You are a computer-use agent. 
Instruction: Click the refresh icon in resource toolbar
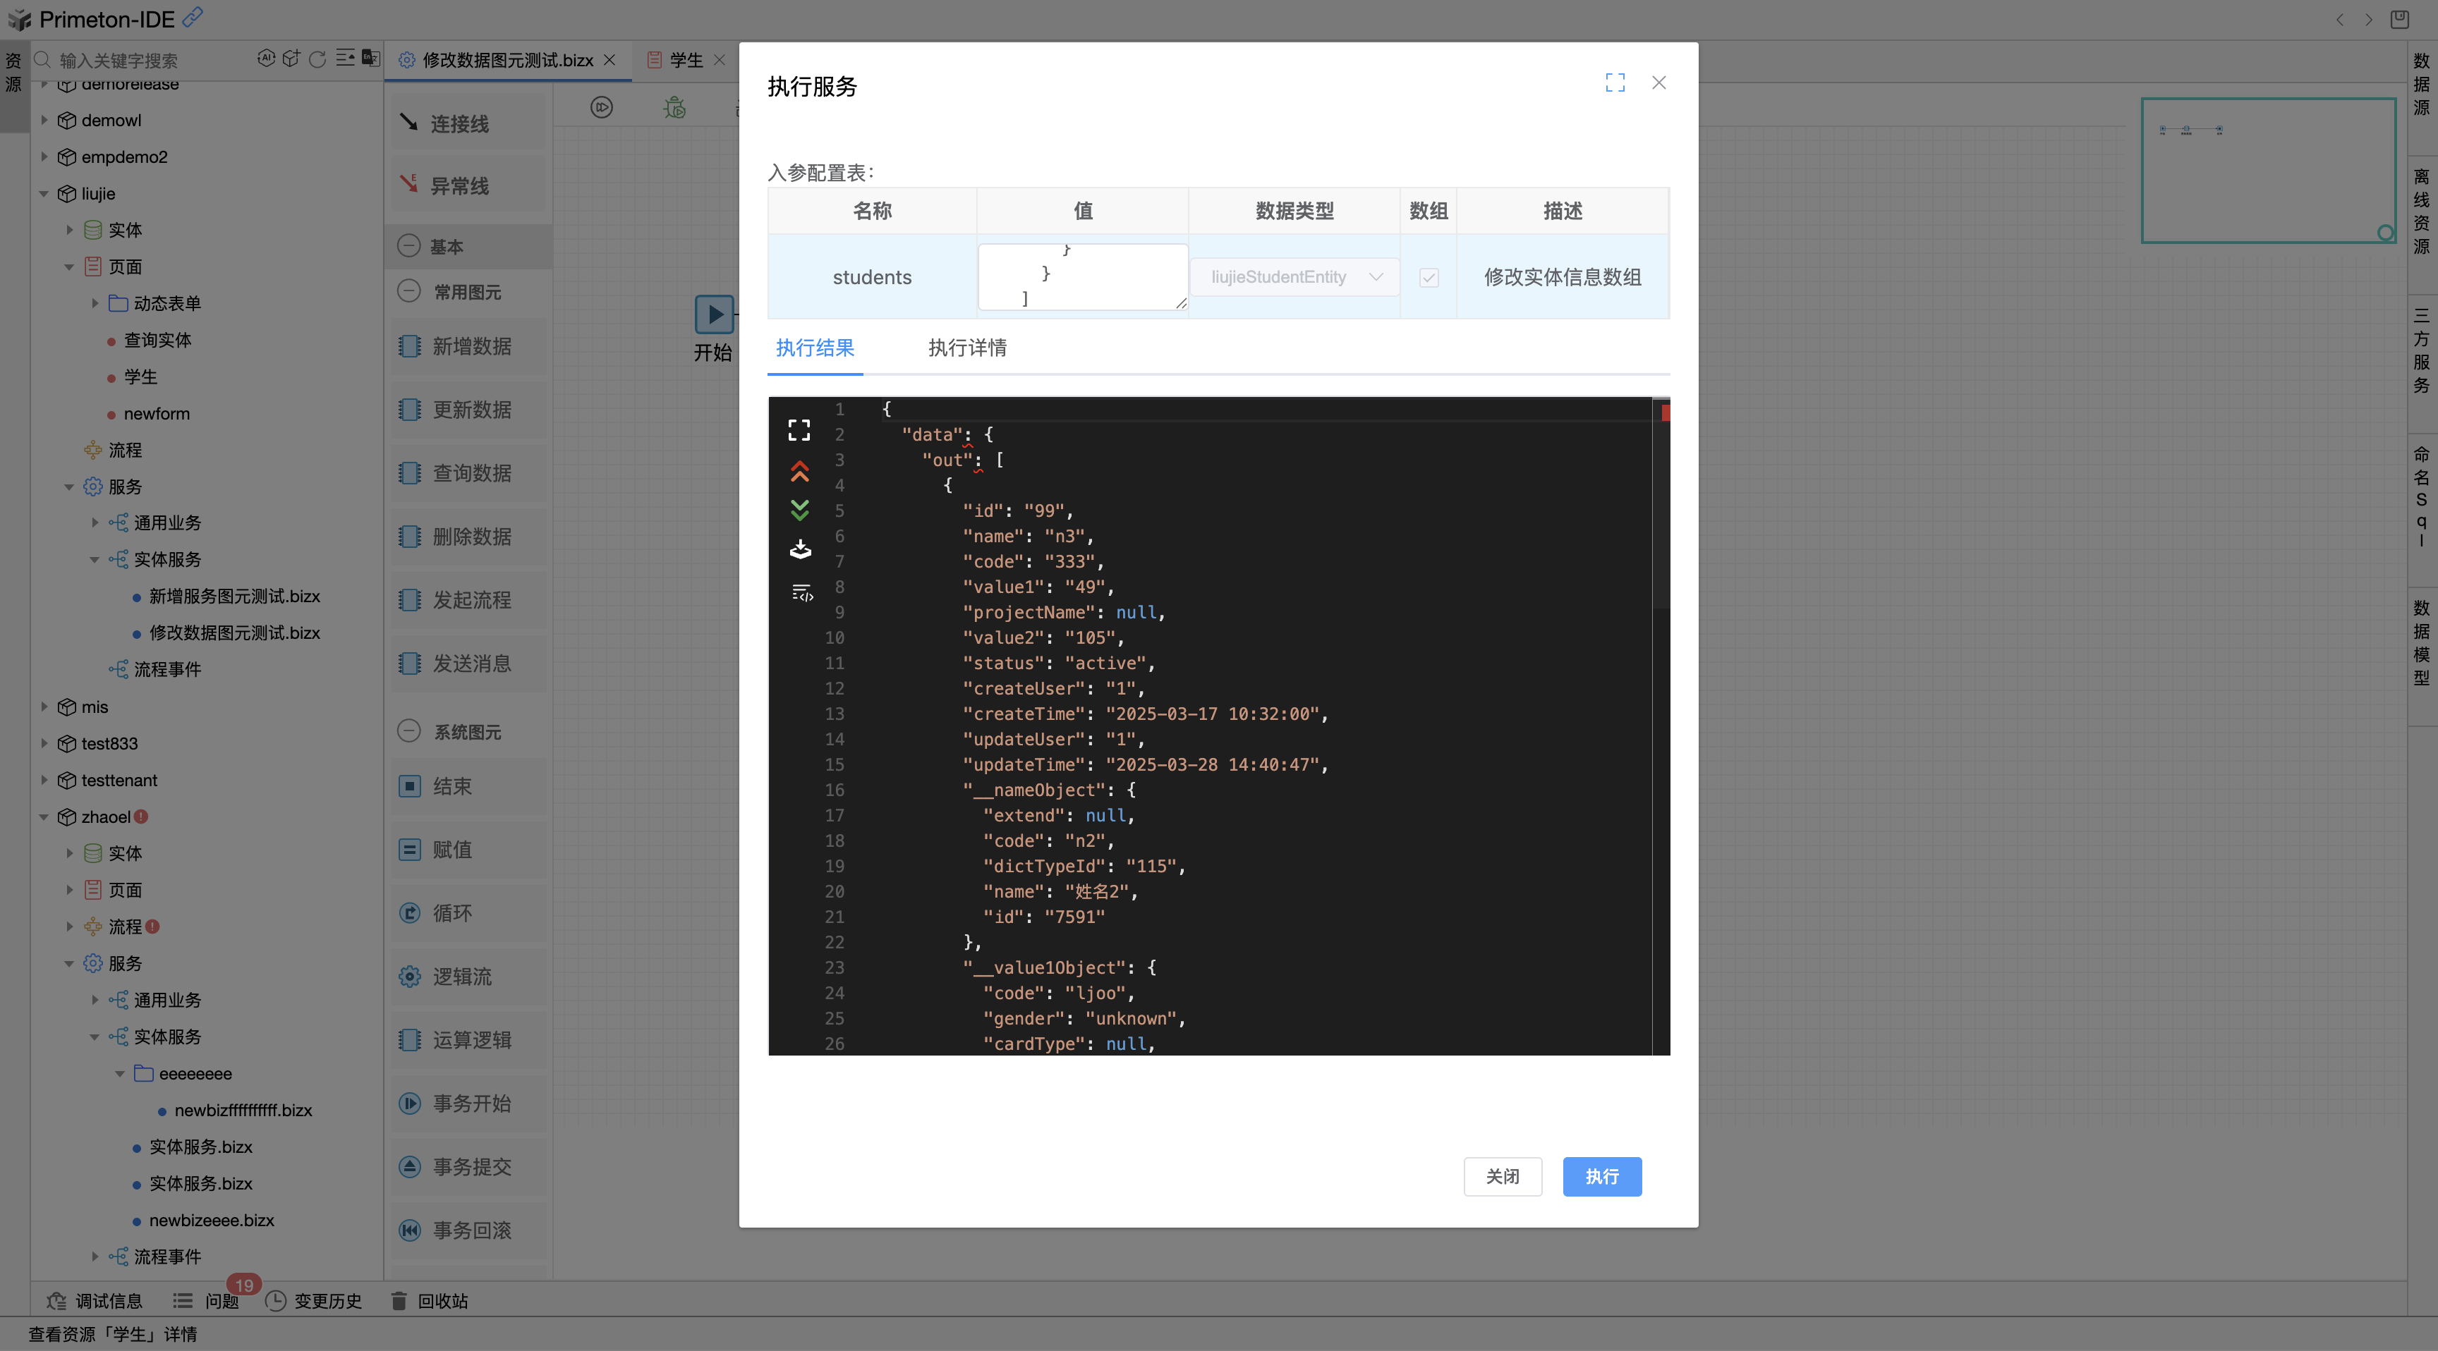click(318, 60)
